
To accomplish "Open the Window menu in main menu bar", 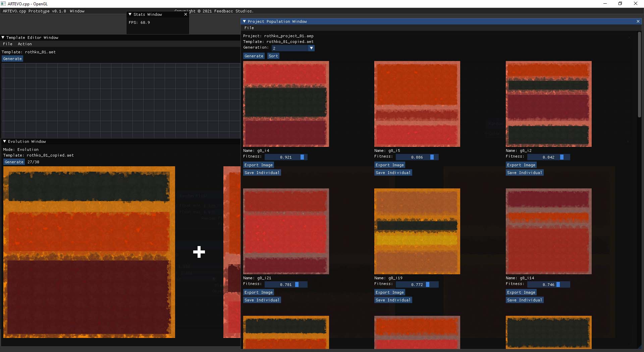I will [x=77, y=11].
